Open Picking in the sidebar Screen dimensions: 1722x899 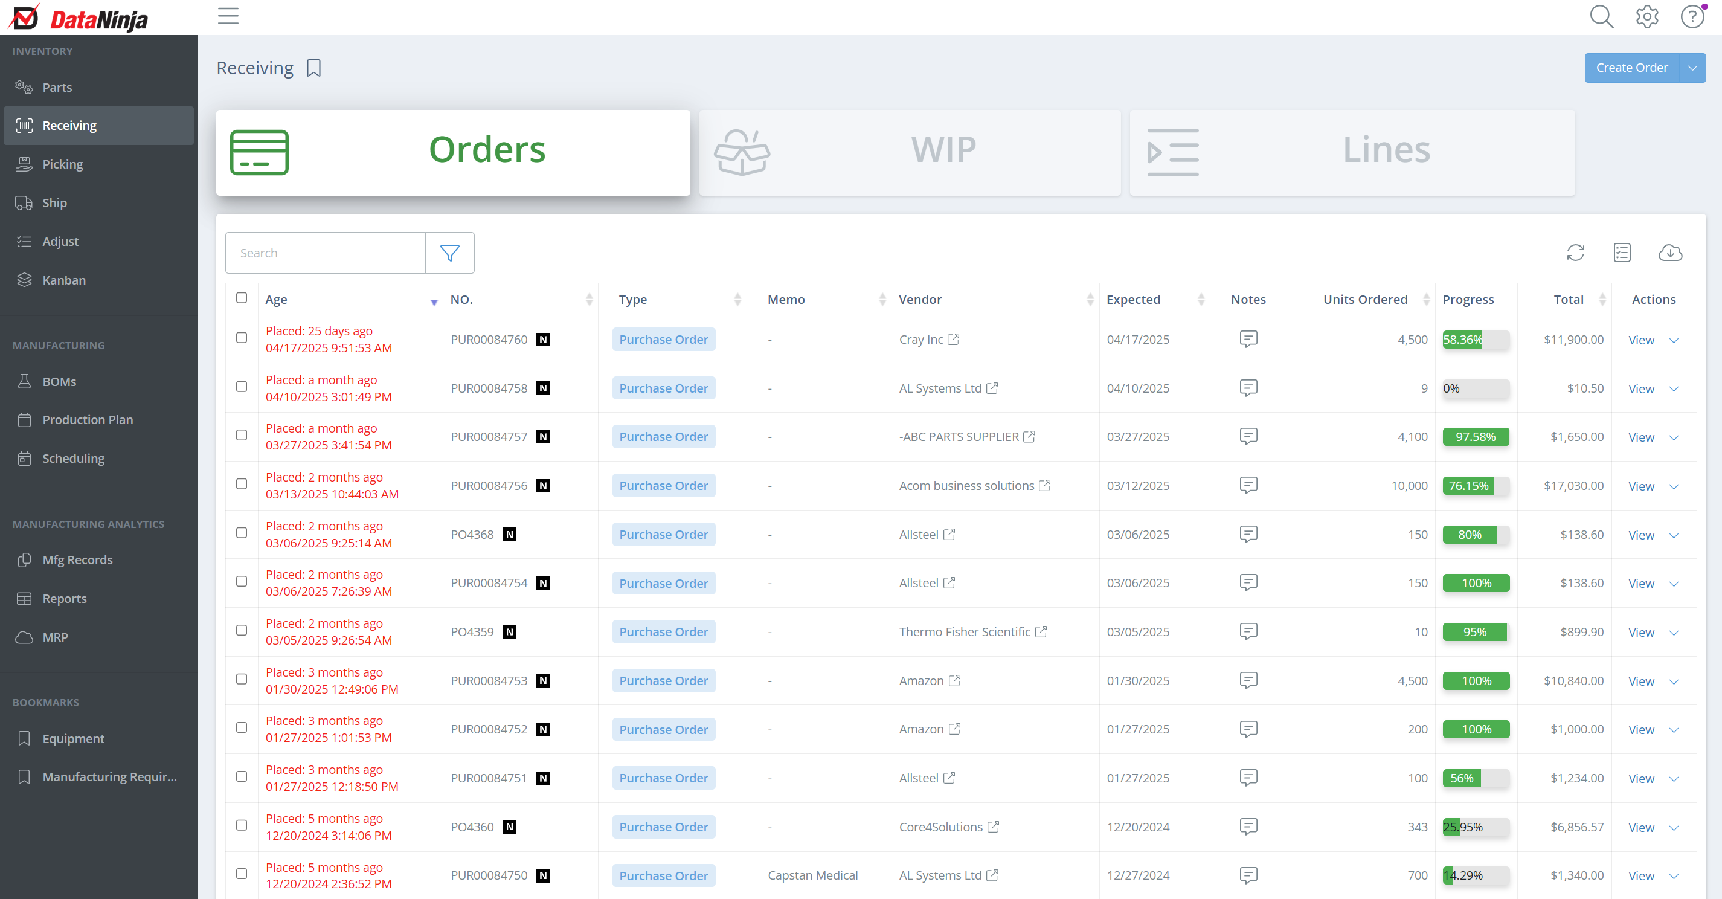pos(63,164)
